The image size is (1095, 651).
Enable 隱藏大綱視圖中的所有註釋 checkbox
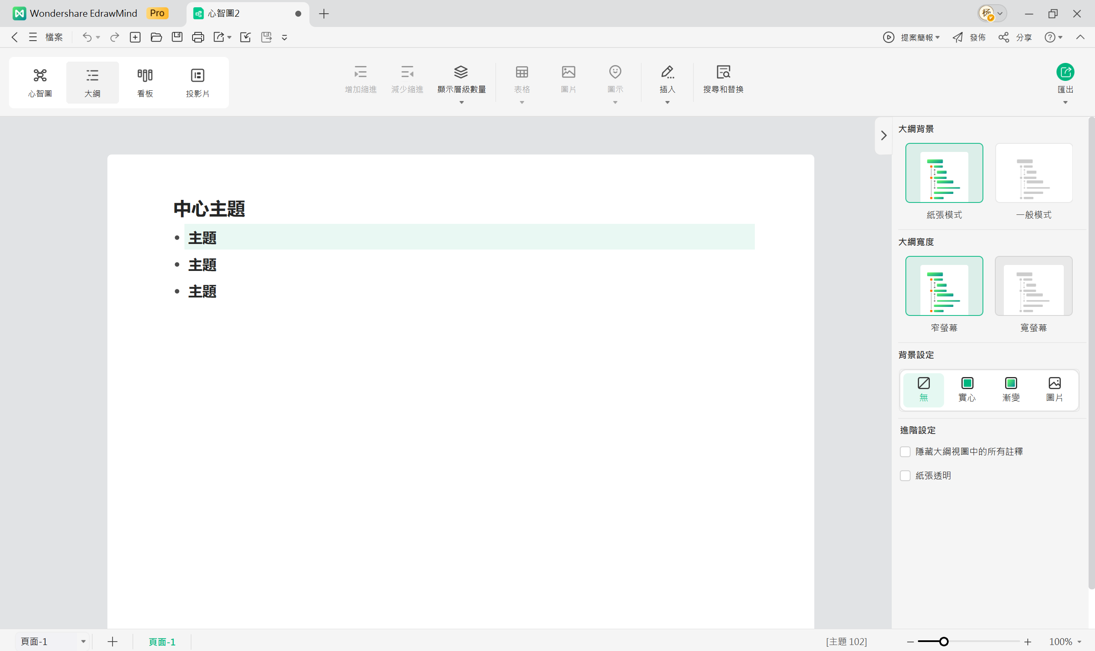(906, 452)
